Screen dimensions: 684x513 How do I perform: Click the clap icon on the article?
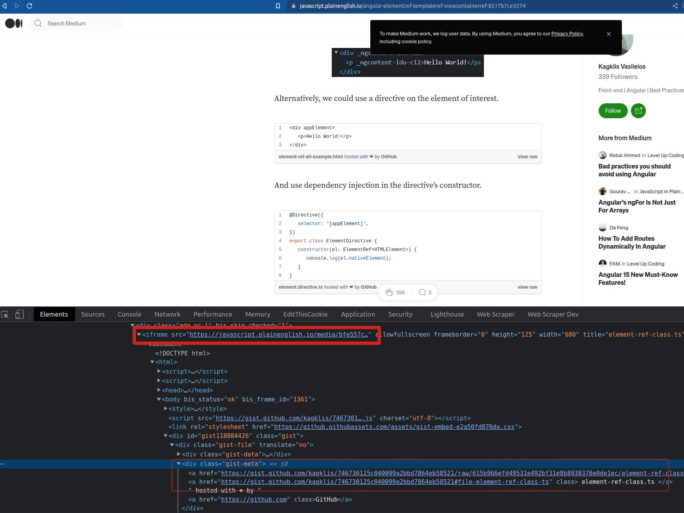(x=389, y=292)
